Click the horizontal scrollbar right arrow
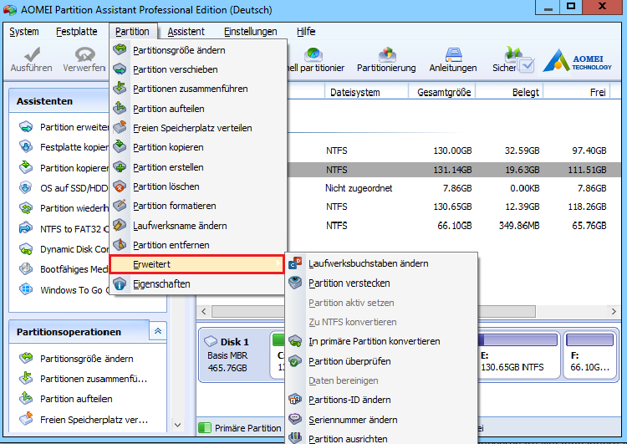Viewport: 627px width, 444px height. pyautogui.click(x=614, y=311)
